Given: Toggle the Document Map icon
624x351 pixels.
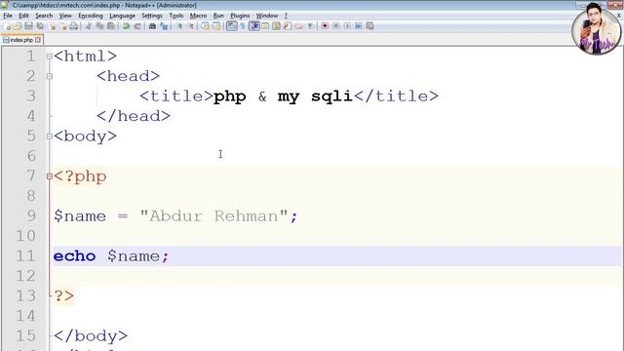Looking at the screenshot, I should click(x=277, y=26).
